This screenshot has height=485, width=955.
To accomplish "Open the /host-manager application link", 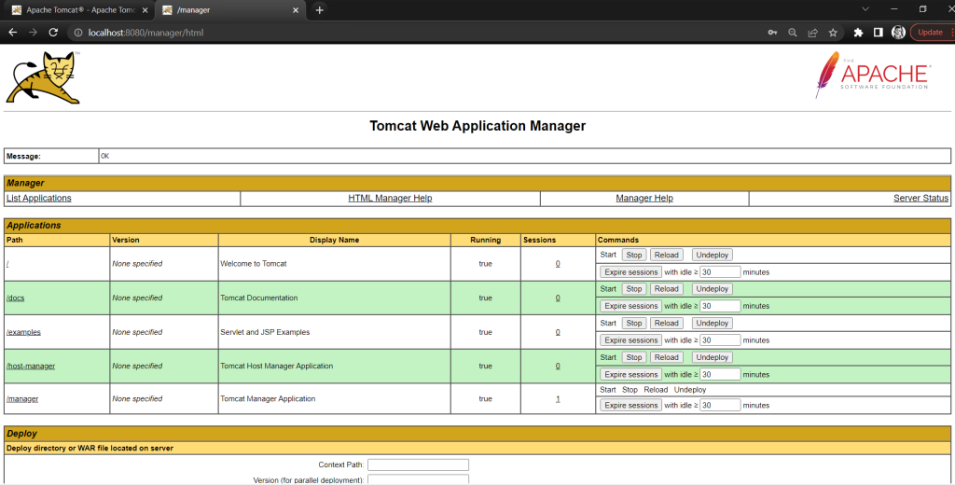I will click(x=31, y=367).
